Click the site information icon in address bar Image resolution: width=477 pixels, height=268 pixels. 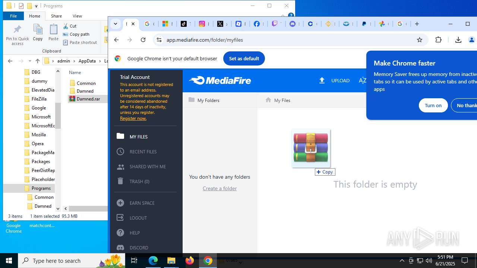tap(159, 40)
